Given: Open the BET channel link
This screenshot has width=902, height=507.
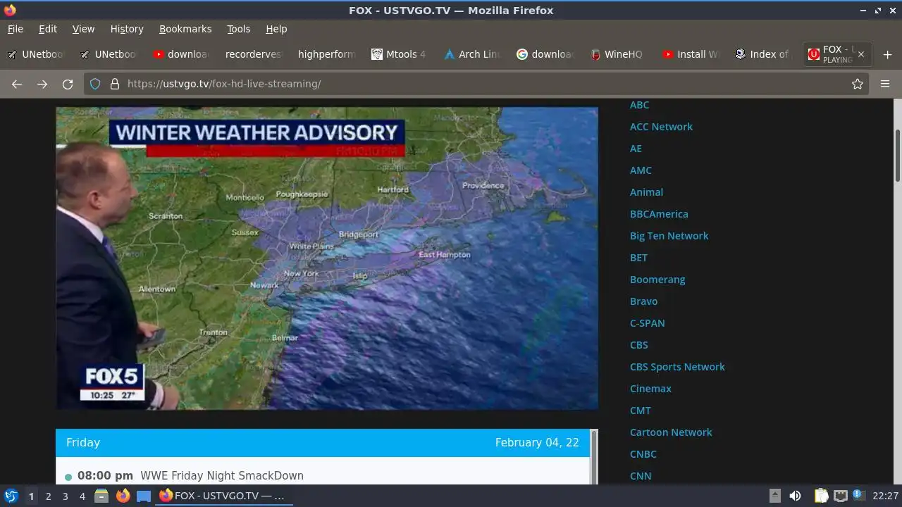Looking at the screenshot, I should [x=638, y=258].
